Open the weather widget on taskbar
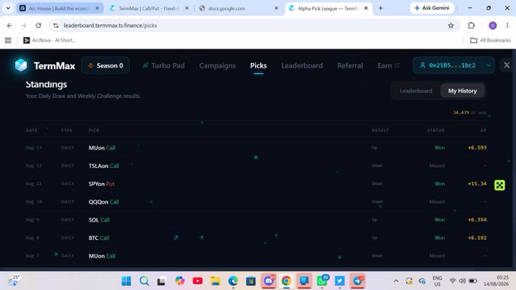This screenshot has height=290, width=516. tap(14, 280)
